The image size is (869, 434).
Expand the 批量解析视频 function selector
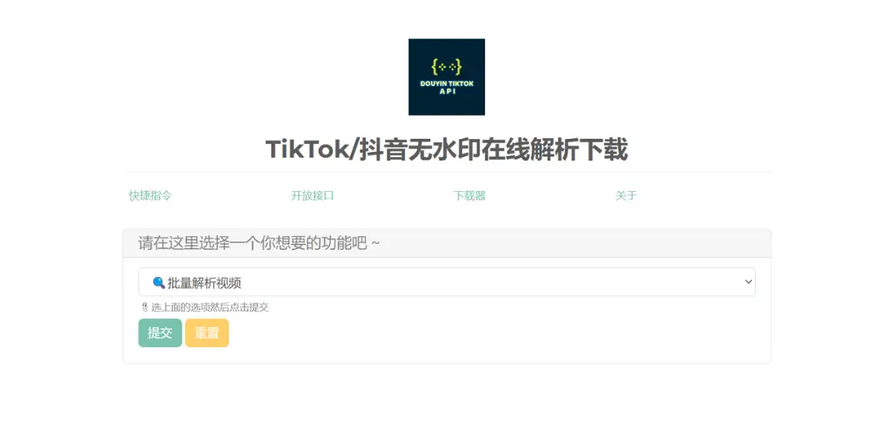point(447,282)
